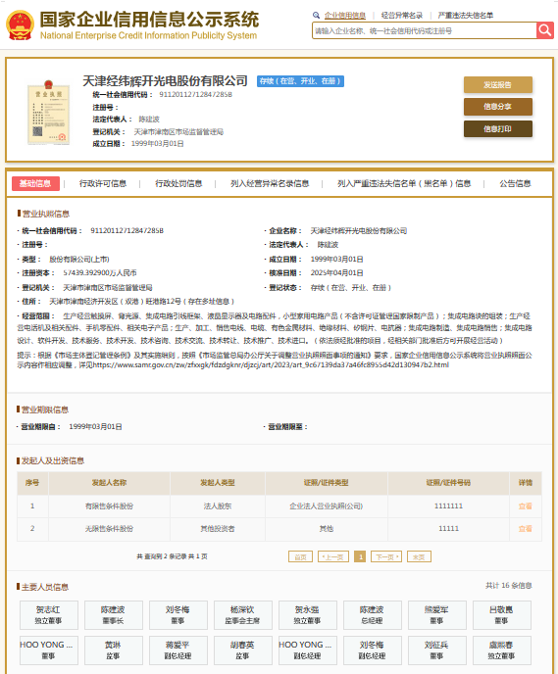Open personnel card 虞熙春 独立董事

(x=502, y=650)
